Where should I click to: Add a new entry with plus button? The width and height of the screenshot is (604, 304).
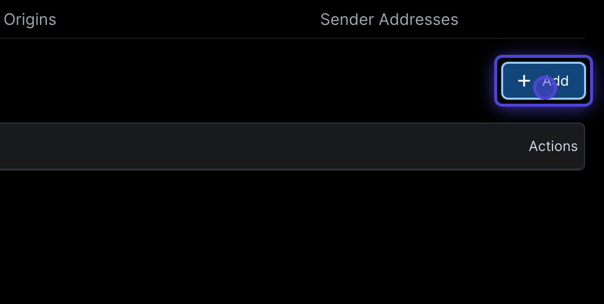pos(543,81)
